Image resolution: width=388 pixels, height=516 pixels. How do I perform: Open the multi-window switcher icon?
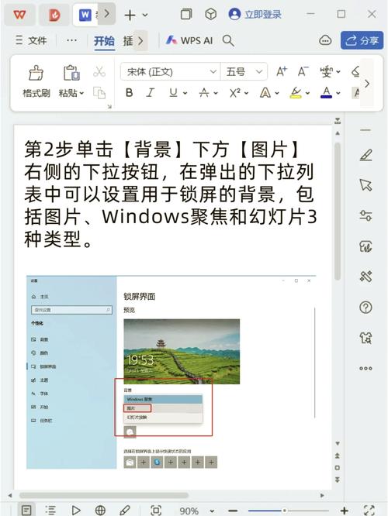pos(186,14)
